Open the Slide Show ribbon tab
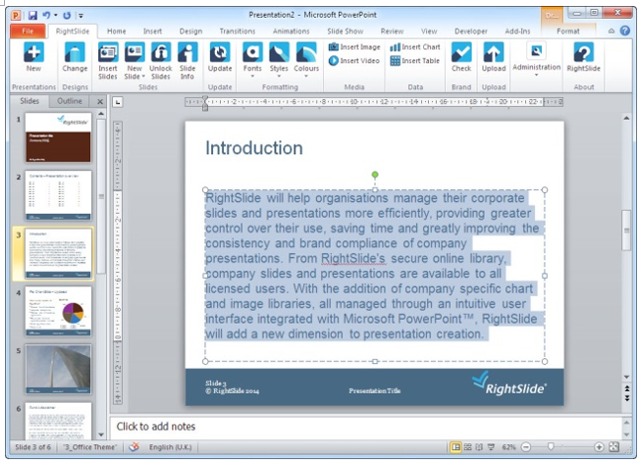 click(346, 31)
